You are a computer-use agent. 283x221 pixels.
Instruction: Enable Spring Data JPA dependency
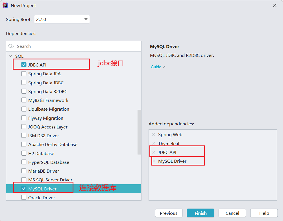tap(24, 74)
